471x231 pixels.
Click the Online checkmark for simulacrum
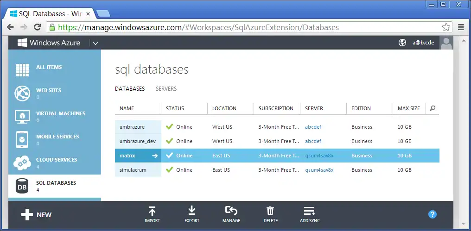coord(169,169)
